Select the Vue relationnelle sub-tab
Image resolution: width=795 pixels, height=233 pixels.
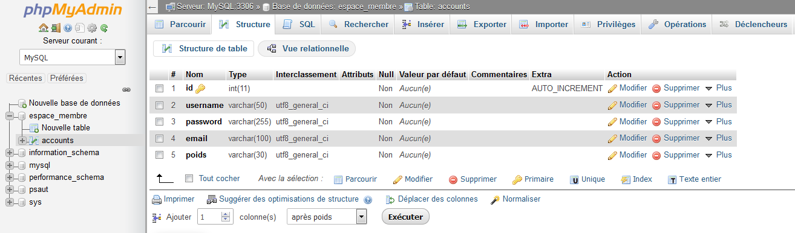pos(307,49)
